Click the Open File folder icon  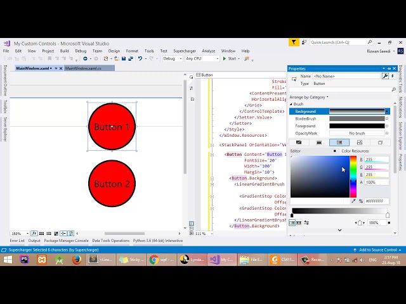click(x=117, y=59)
